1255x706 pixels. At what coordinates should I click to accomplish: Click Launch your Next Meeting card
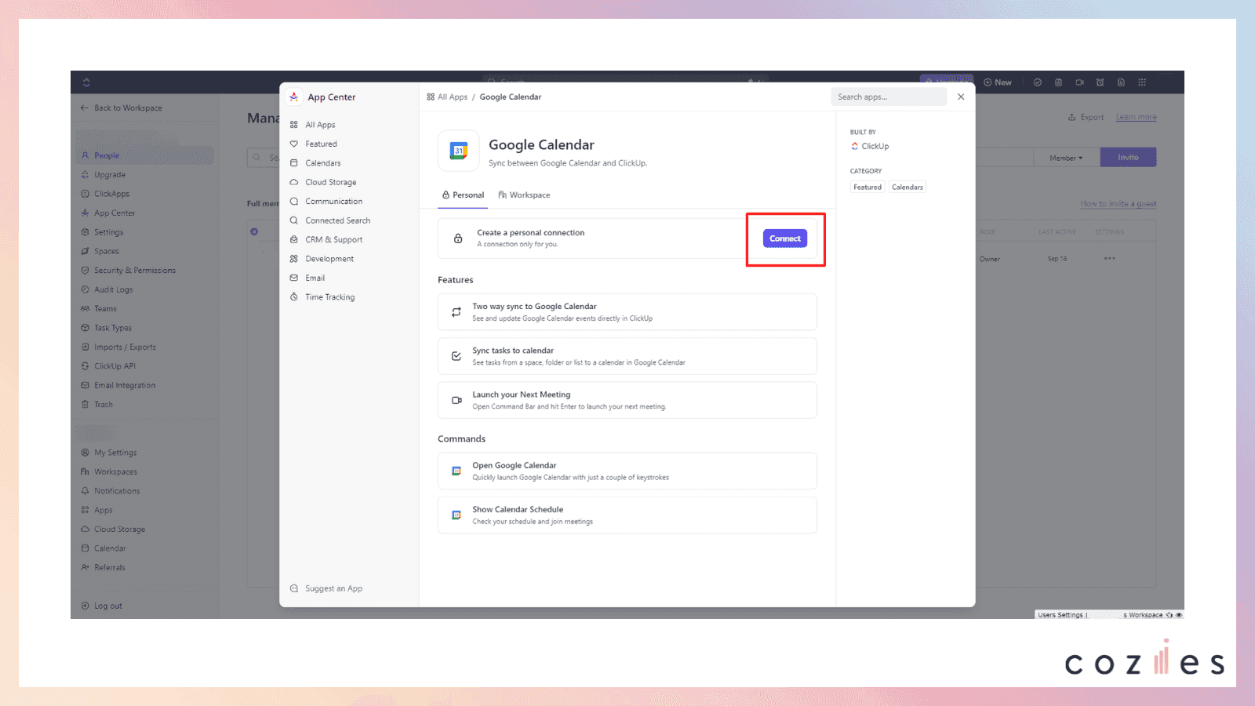point(627,400)
